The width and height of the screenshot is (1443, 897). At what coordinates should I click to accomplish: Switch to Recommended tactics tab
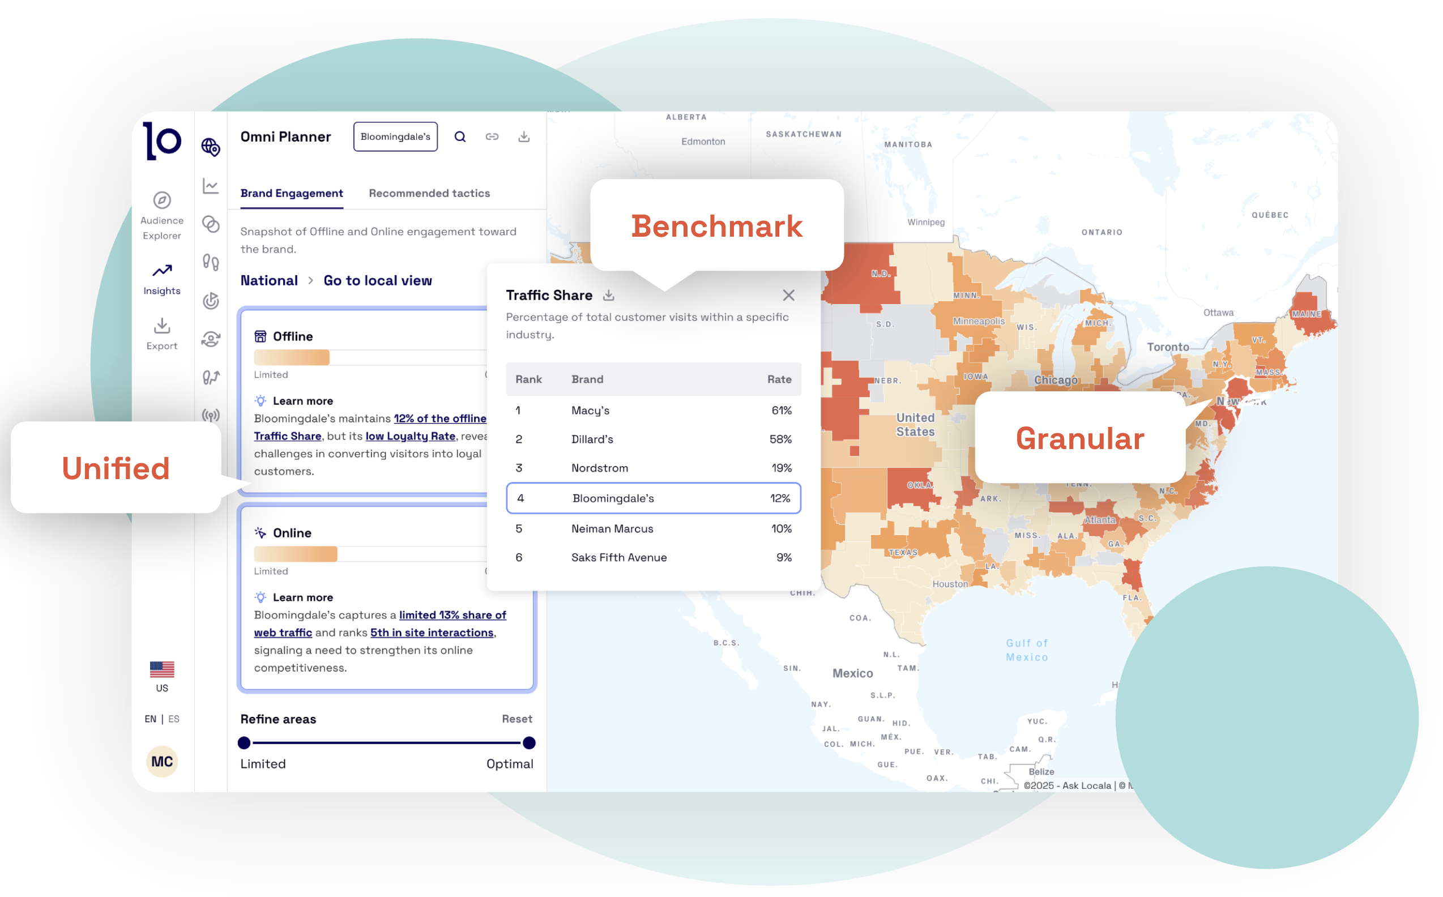(429, 193)
